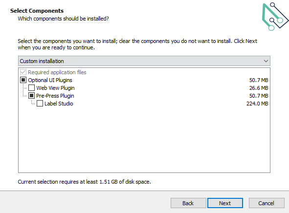
Task: Go back with the Back button
Action: point(188,203)
